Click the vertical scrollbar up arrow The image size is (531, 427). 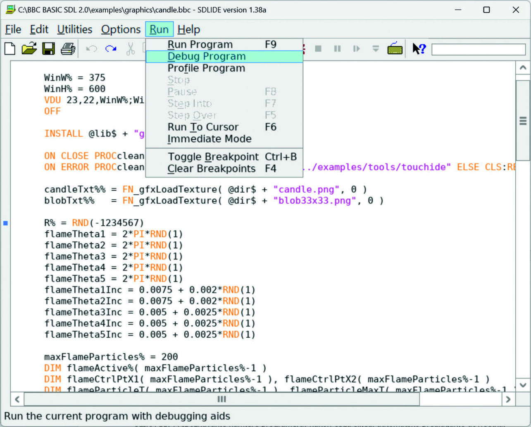click(x=523, y=68)
